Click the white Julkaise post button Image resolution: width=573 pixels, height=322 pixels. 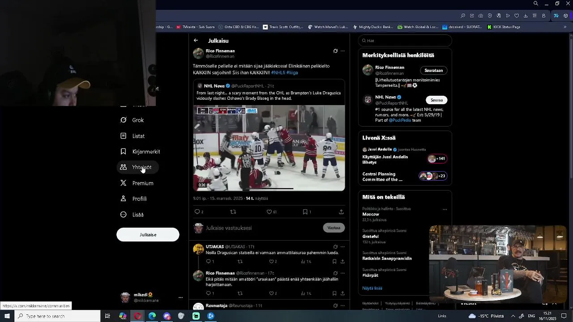(148, 235)
